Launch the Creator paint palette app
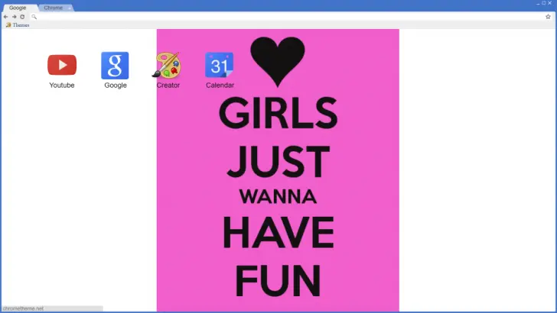557x313 pixels. coord(168,66)
